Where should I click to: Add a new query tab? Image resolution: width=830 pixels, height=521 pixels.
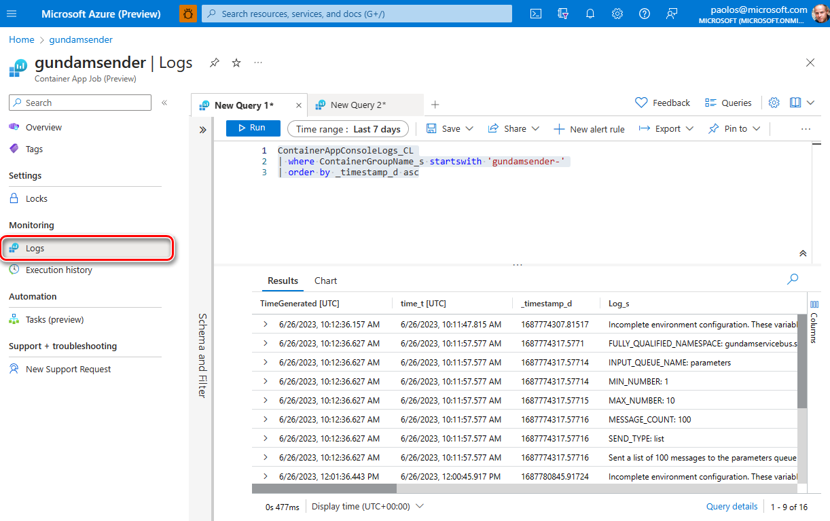[x=435, y=105]
